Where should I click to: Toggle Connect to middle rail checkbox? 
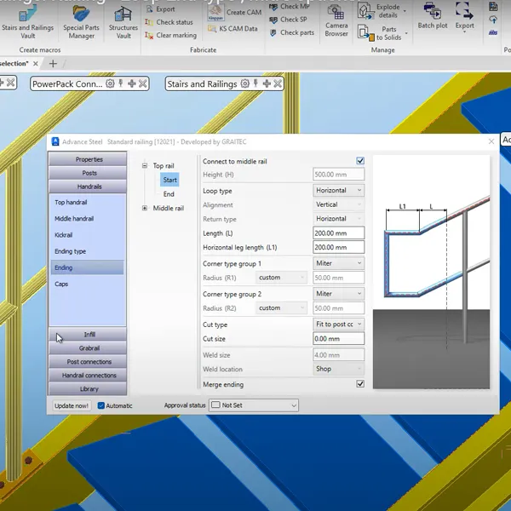[360, 161]
